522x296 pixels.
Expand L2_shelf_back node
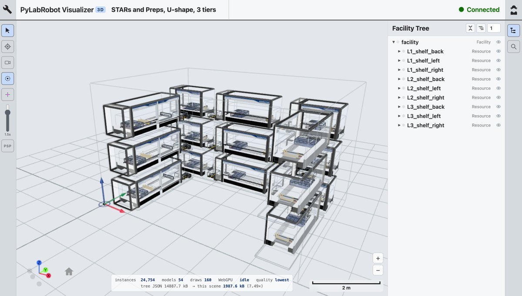[399, 79]
